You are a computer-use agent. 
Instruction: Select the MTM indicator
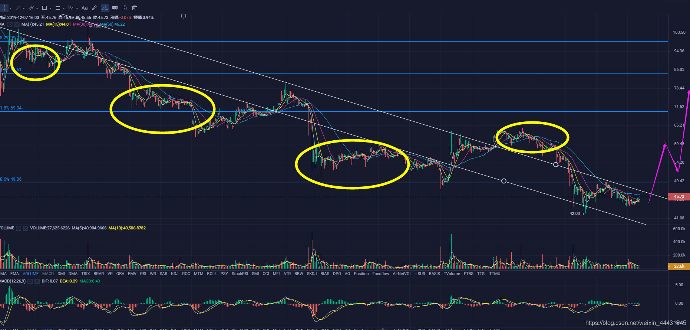[198, 274]
